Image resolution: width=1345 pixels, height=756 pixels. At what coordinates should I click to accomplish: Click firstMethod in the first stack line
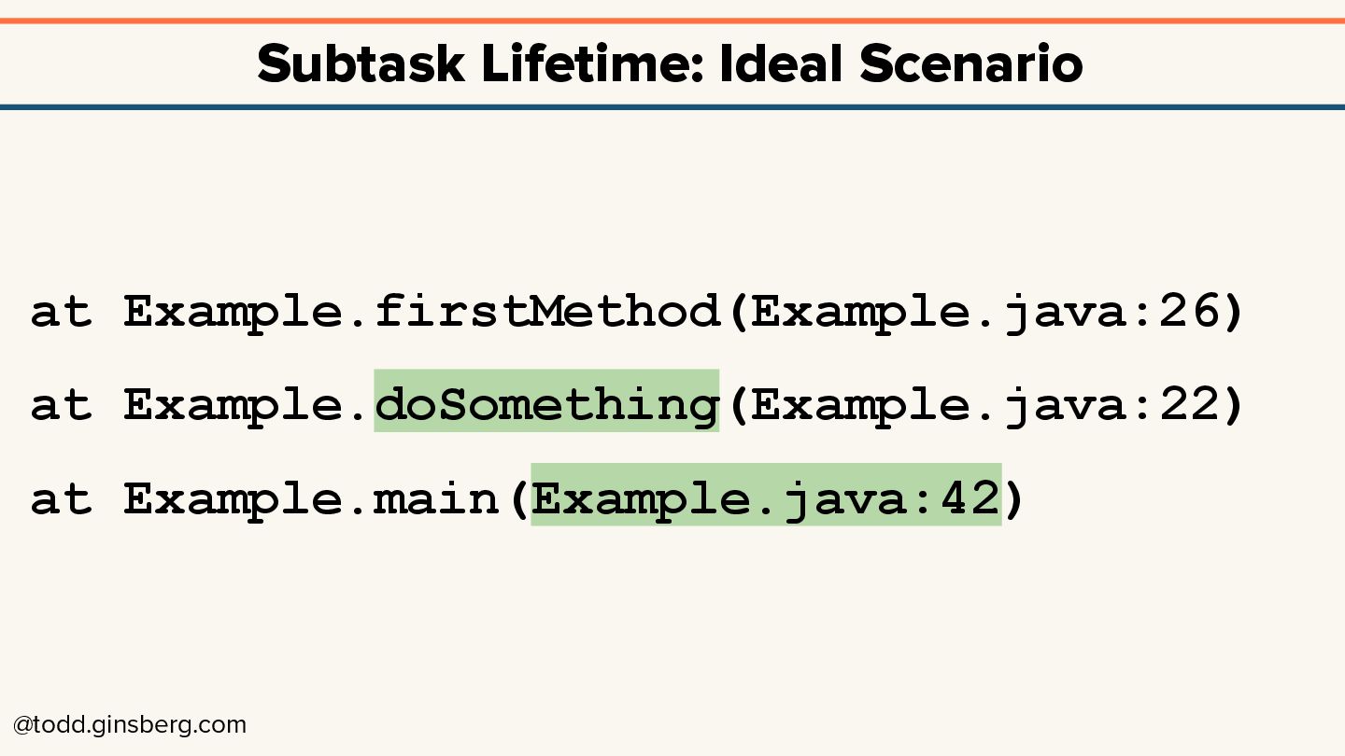[x=546, y=311]
